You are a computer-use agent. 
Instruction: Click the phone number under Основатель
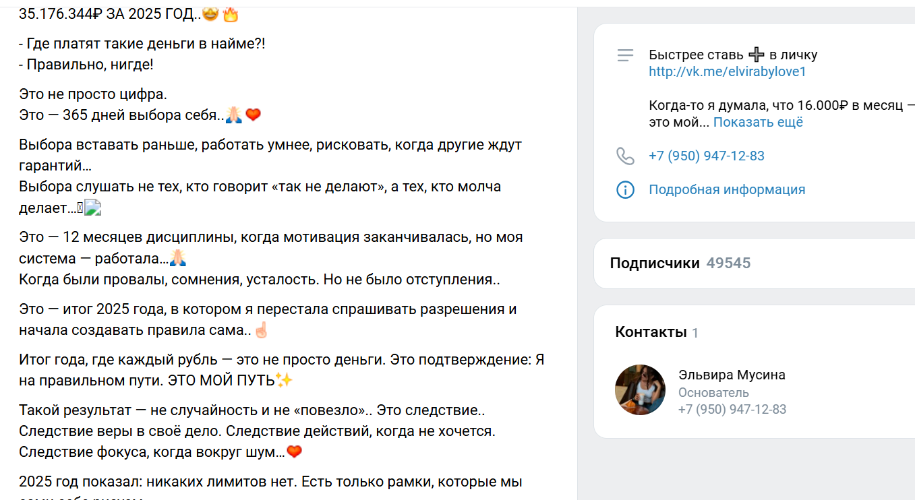[x=733, y=408]
